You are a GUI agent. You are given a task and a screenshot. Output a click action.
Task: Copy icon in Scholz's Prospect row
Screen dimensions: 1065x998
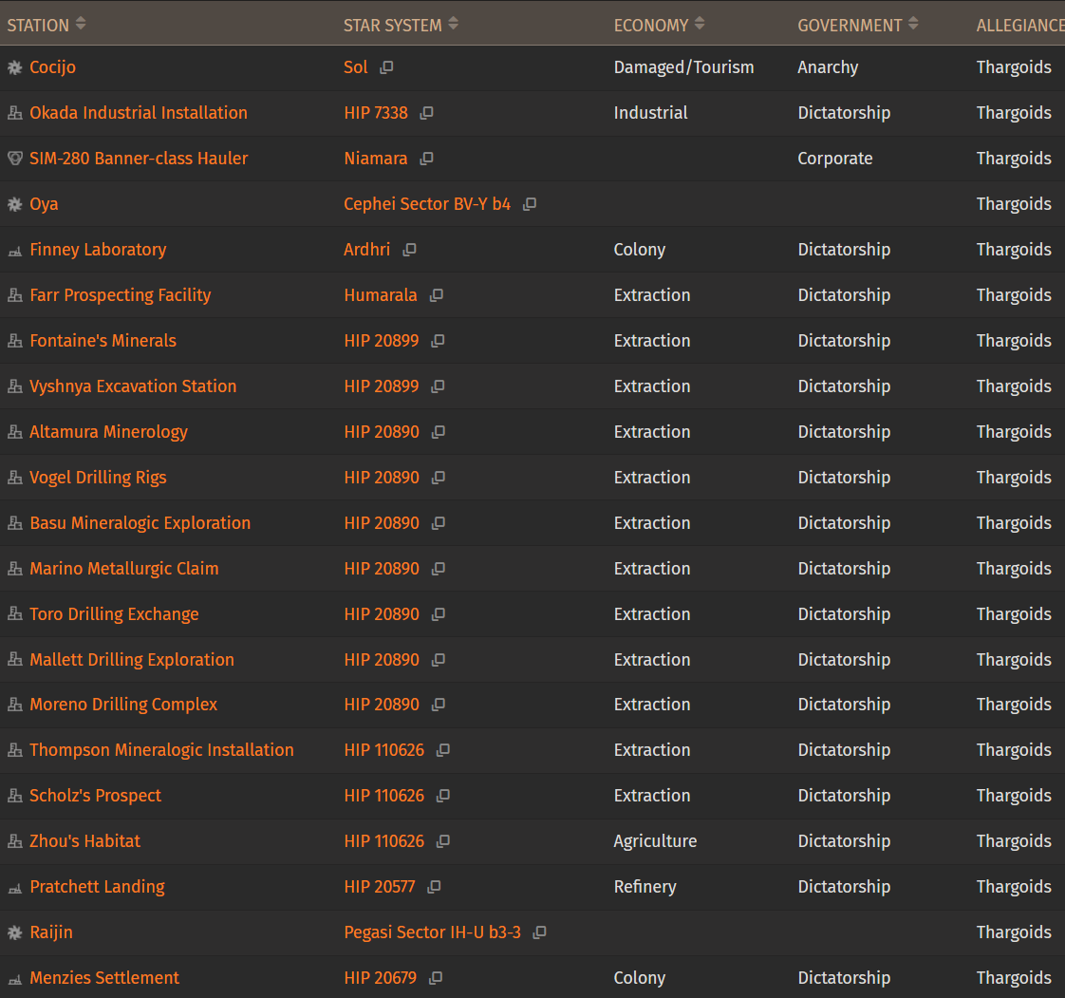tap(443, 795)
